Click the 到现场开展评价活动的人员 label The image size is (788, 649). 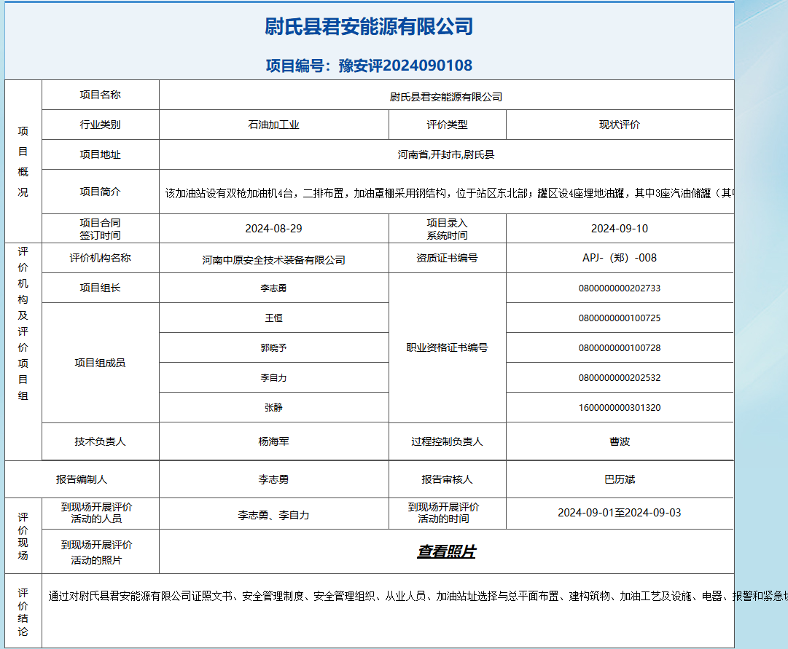point(96,513)
